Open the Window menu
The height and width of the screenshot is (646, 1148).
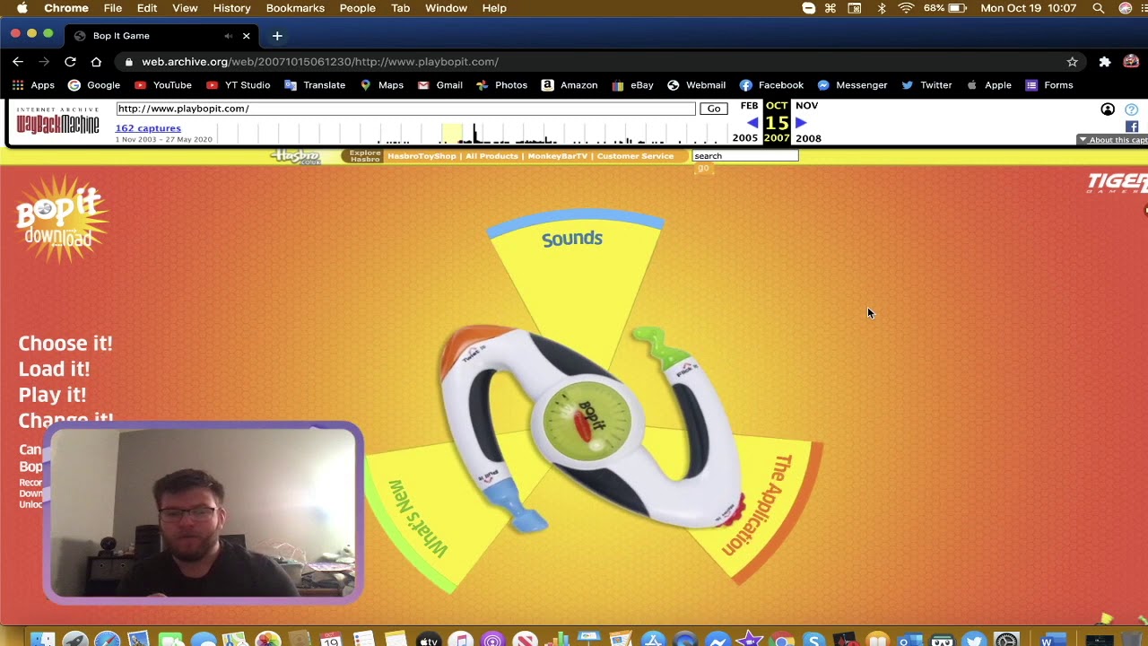tap(446, 8)
